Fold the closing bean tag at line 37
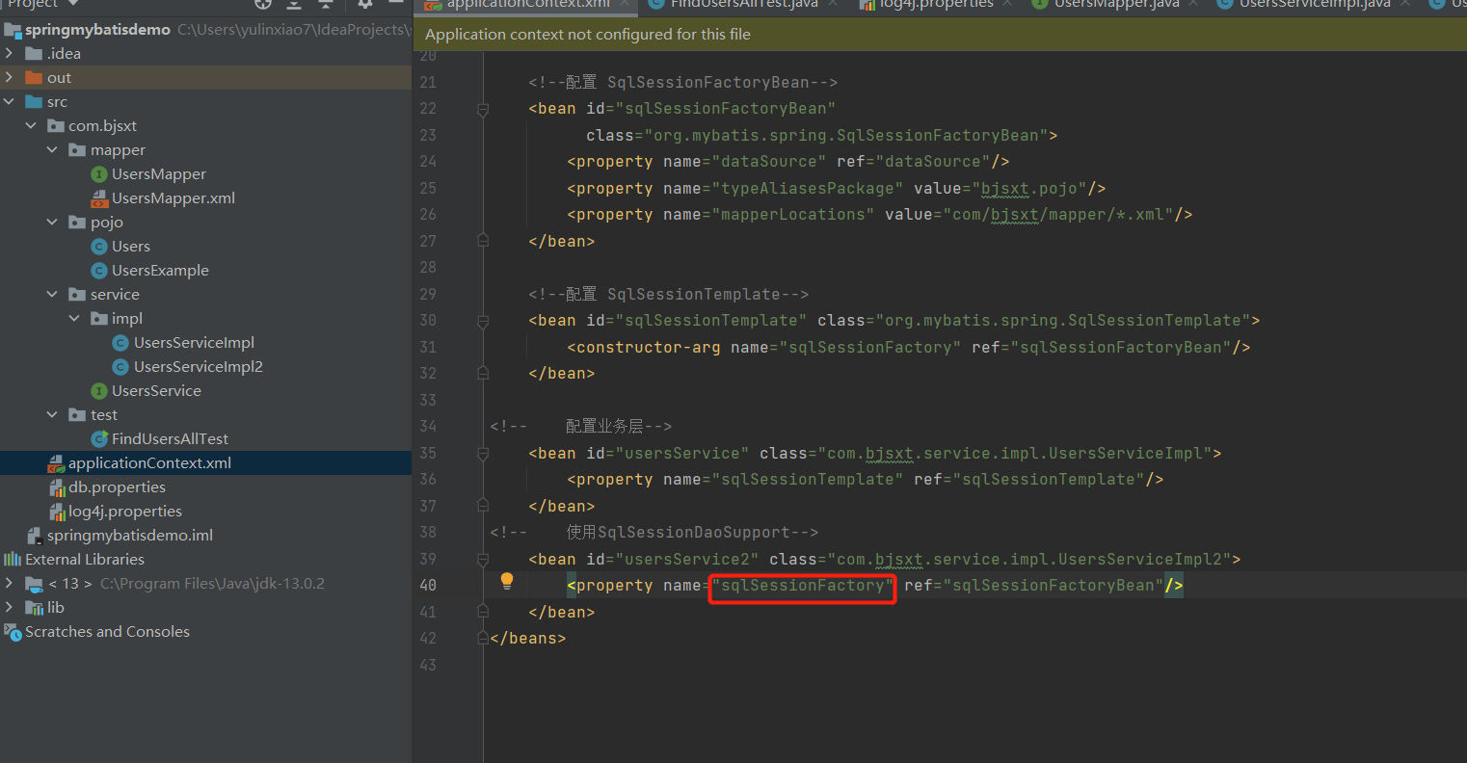 coord(483,506)
